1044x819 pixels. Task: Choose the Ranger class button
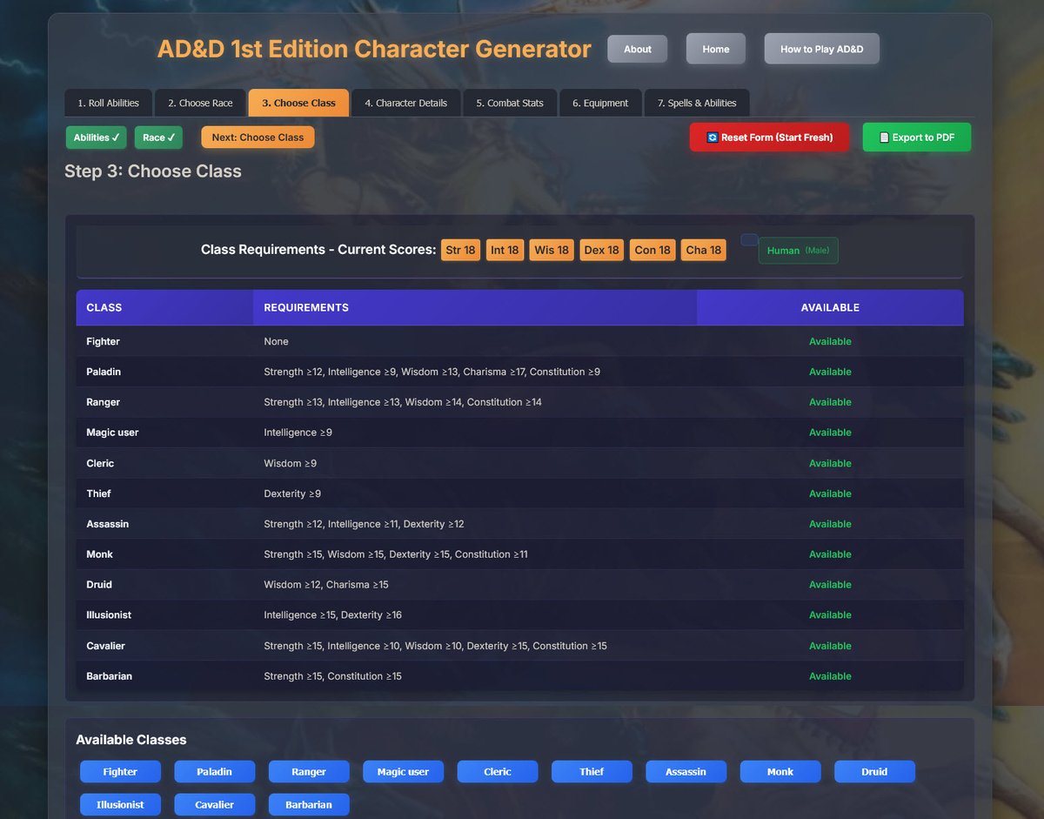click(x=309, y=772)
